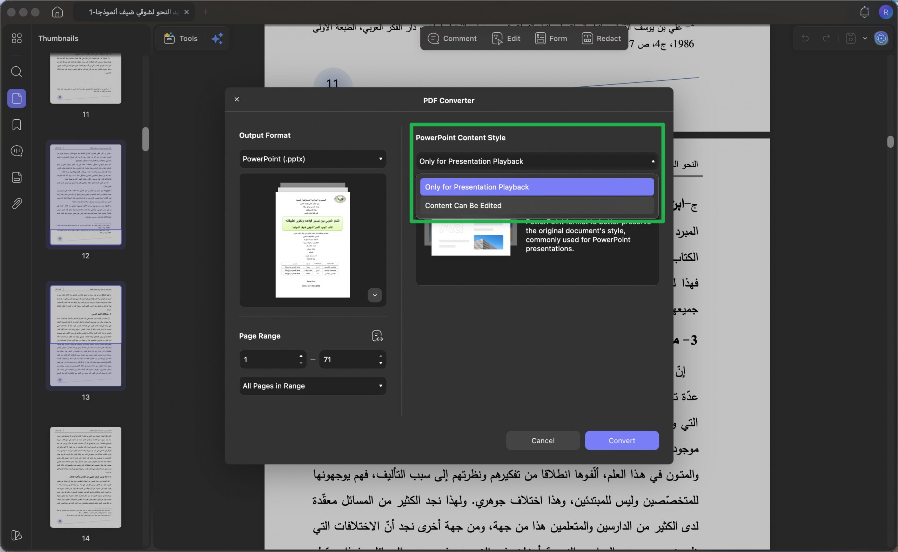Switch to Comment mode
The height and width of the screenshot is (552, 898).
452,38
